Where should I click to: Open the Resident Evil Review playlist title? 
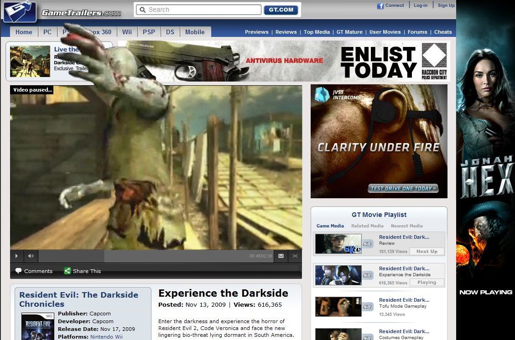[404, 237]
